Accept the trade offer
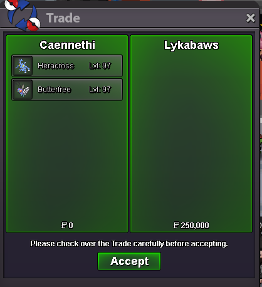 [129, 261]
